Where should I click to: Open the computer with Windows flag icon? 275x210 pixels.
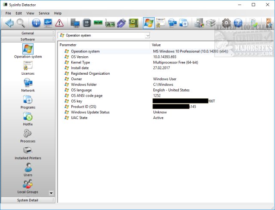(199, 23)
